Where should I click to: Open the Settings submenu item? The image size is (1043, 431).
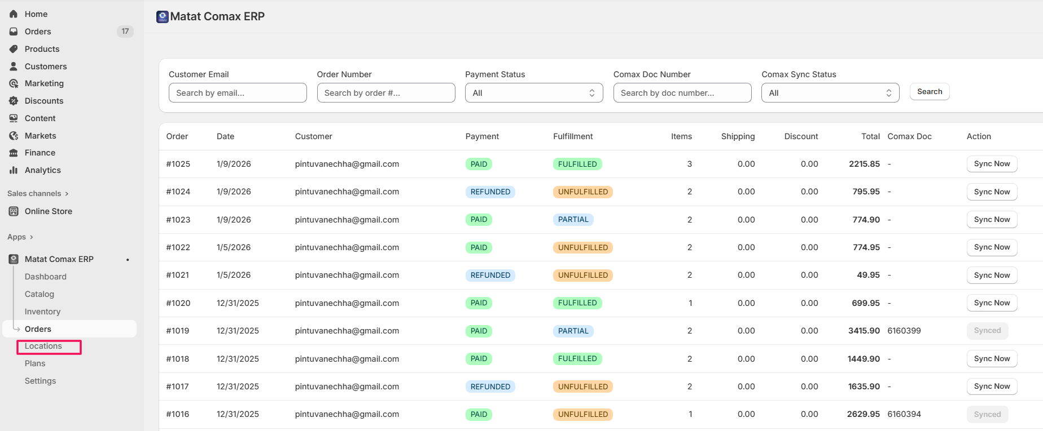[x=40, y=381]
